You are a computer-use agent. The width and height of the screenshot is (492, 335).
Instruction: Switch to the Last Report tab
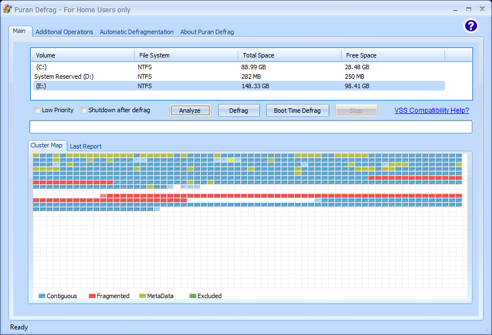pos(86,146)
